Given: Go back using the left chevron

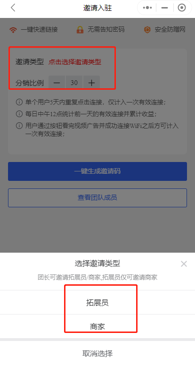Looking at the screenshot, I should pos(13,8).
